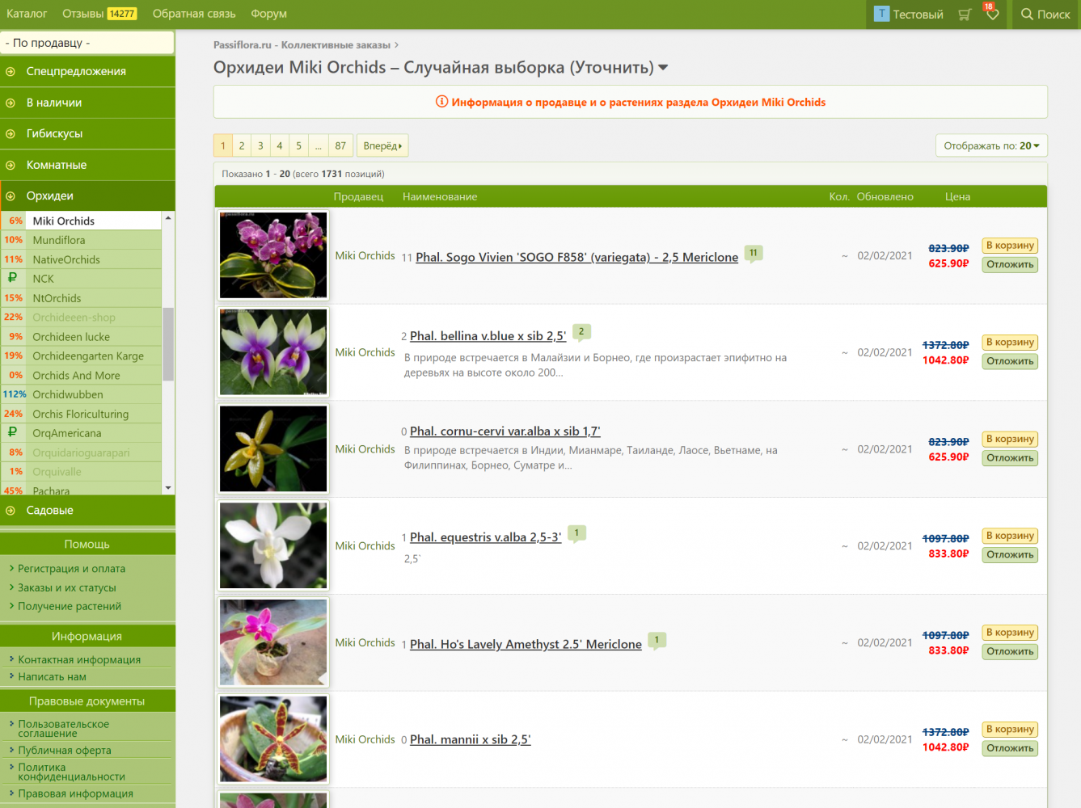This screenshot has height=808, width=1081.
Task: Collapse the Орхидеи sidebar section
Action: (11, 196)
